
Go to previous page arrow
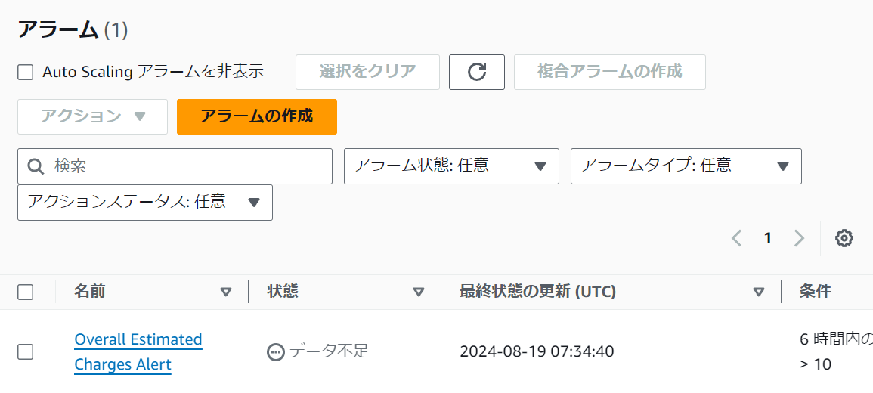coord(737,238)
